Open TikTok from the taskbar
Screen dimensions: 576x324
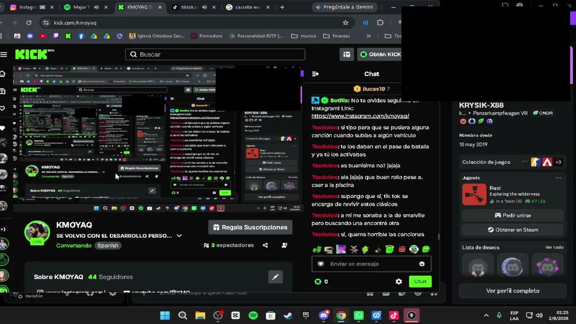[394, 315]
